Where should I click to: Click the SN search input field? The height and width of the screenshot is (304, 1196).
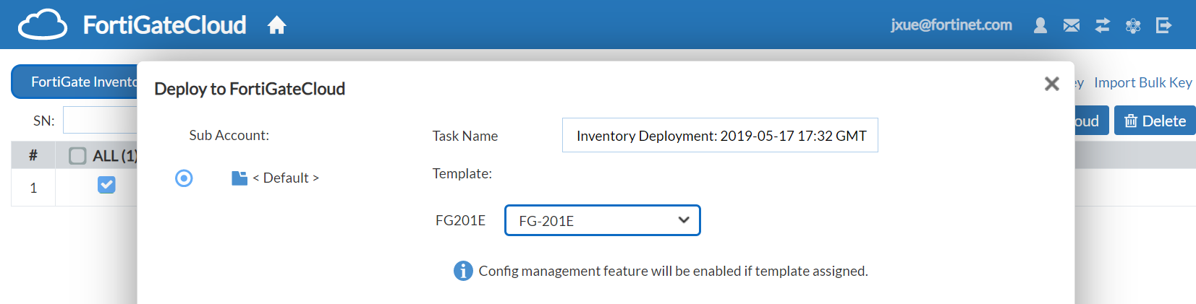coord(100,120)
